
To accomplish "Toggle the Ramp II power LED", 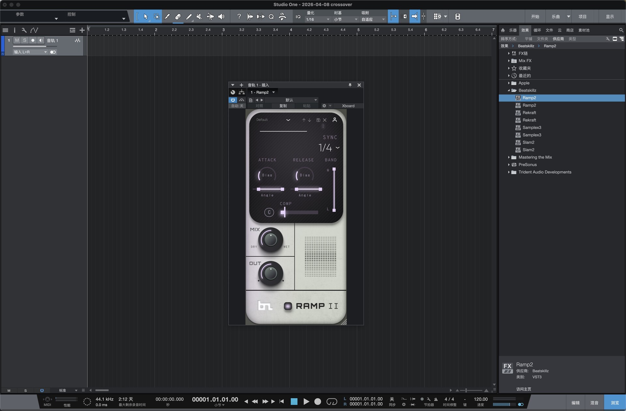I will click(288, 306).
